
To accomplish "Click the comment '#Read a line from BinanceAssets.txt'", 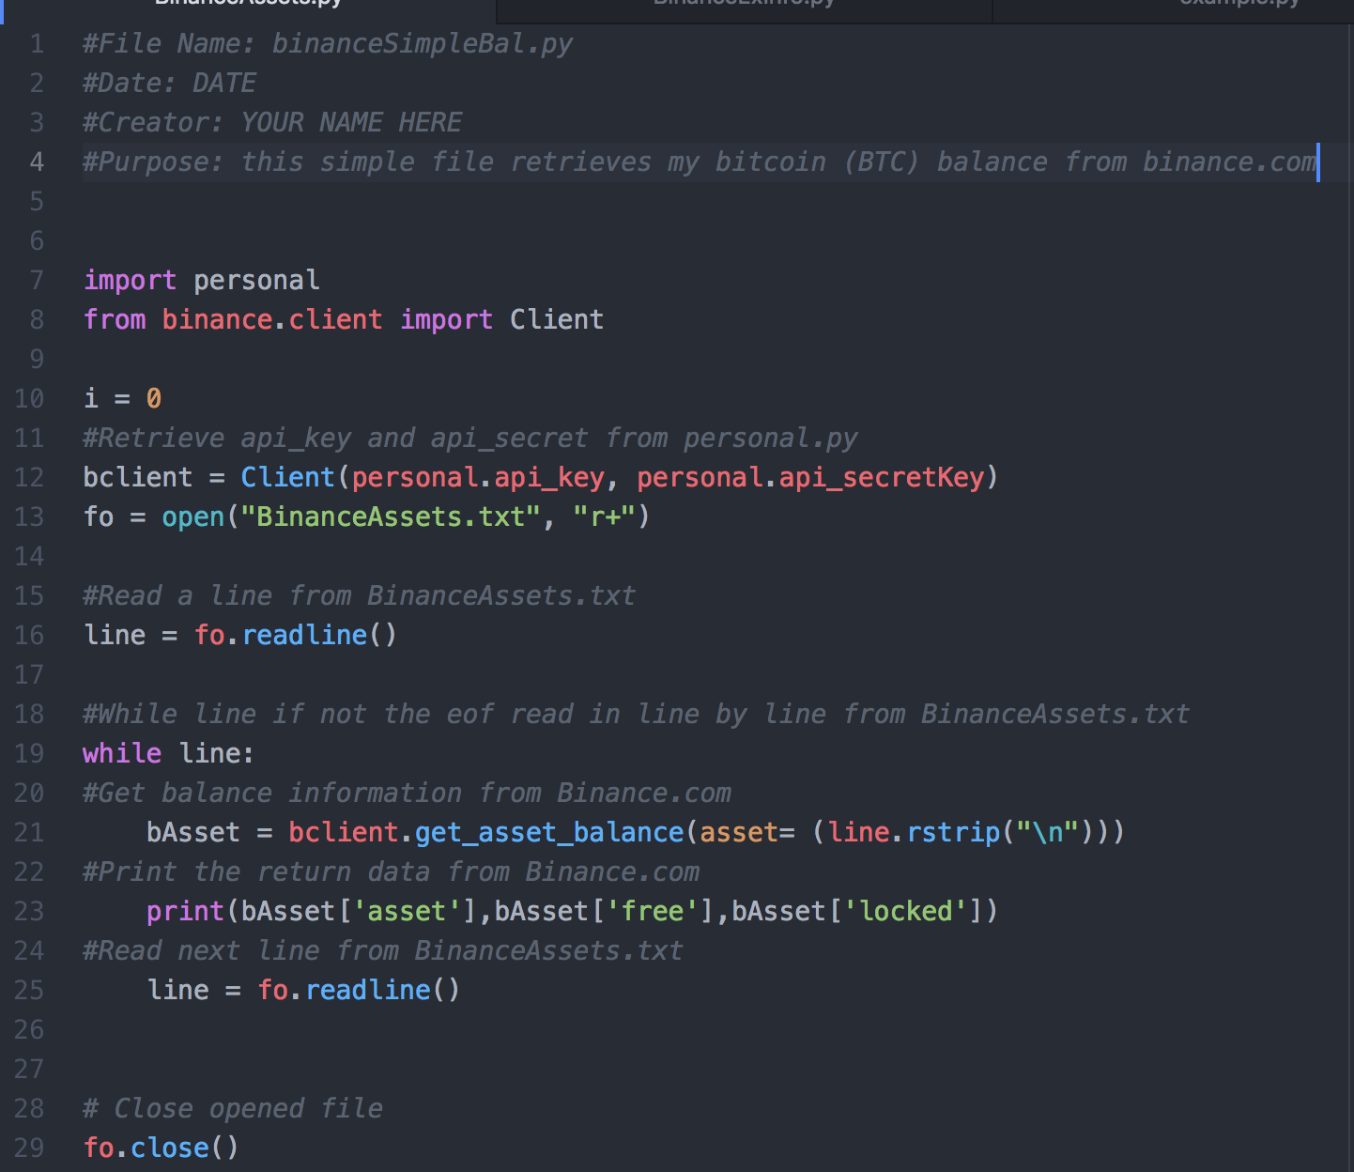I will 360,596.
